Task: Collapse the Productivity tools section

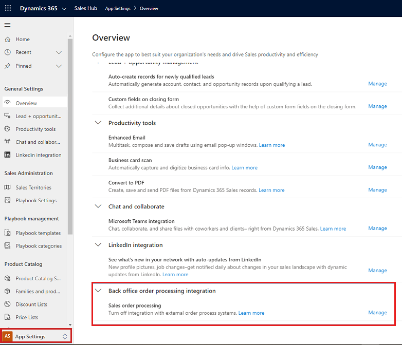Action: 98,123
